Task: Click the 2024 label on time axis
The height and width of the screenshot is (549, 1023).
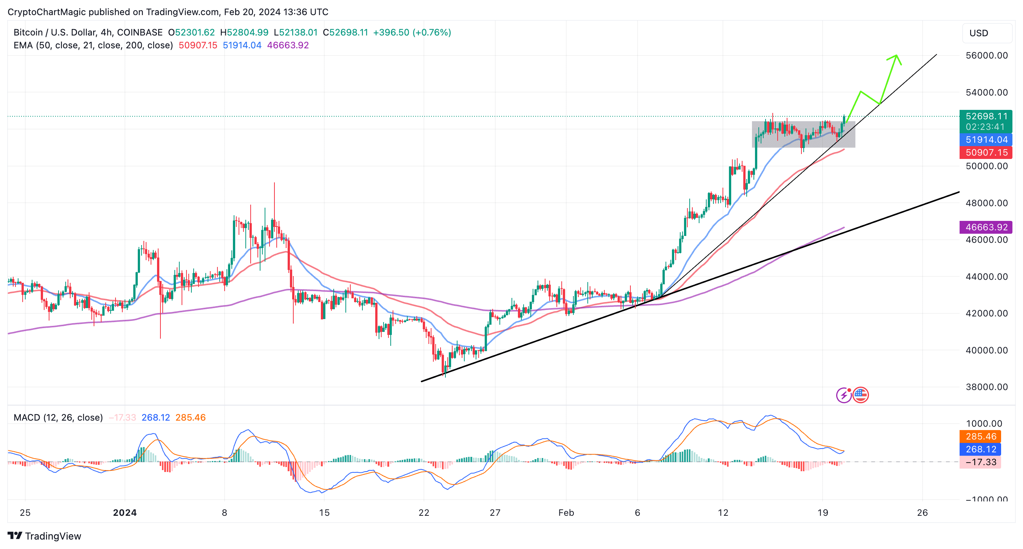Action: pos(125,512)
